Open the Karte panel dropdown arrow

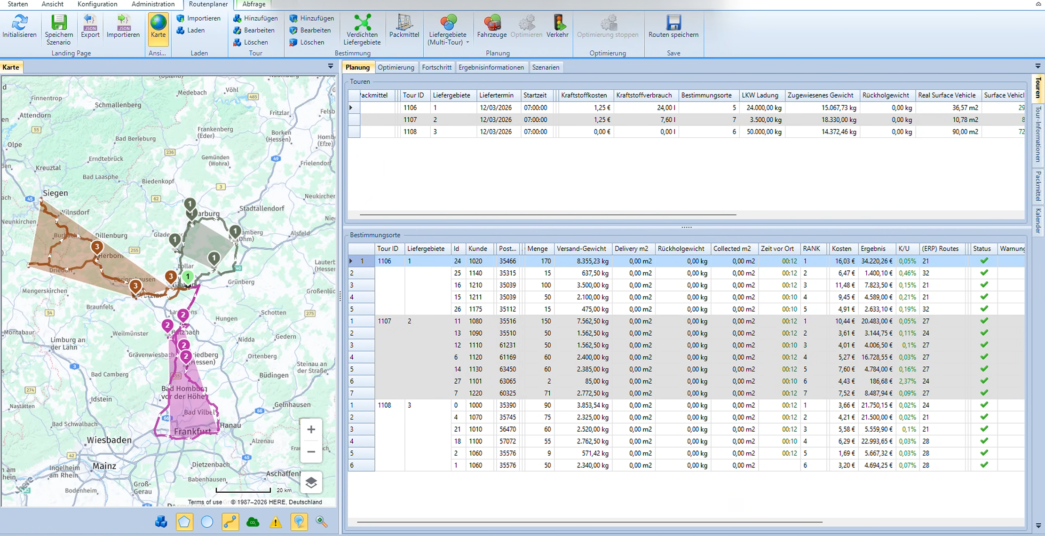(x=331, y=67)
